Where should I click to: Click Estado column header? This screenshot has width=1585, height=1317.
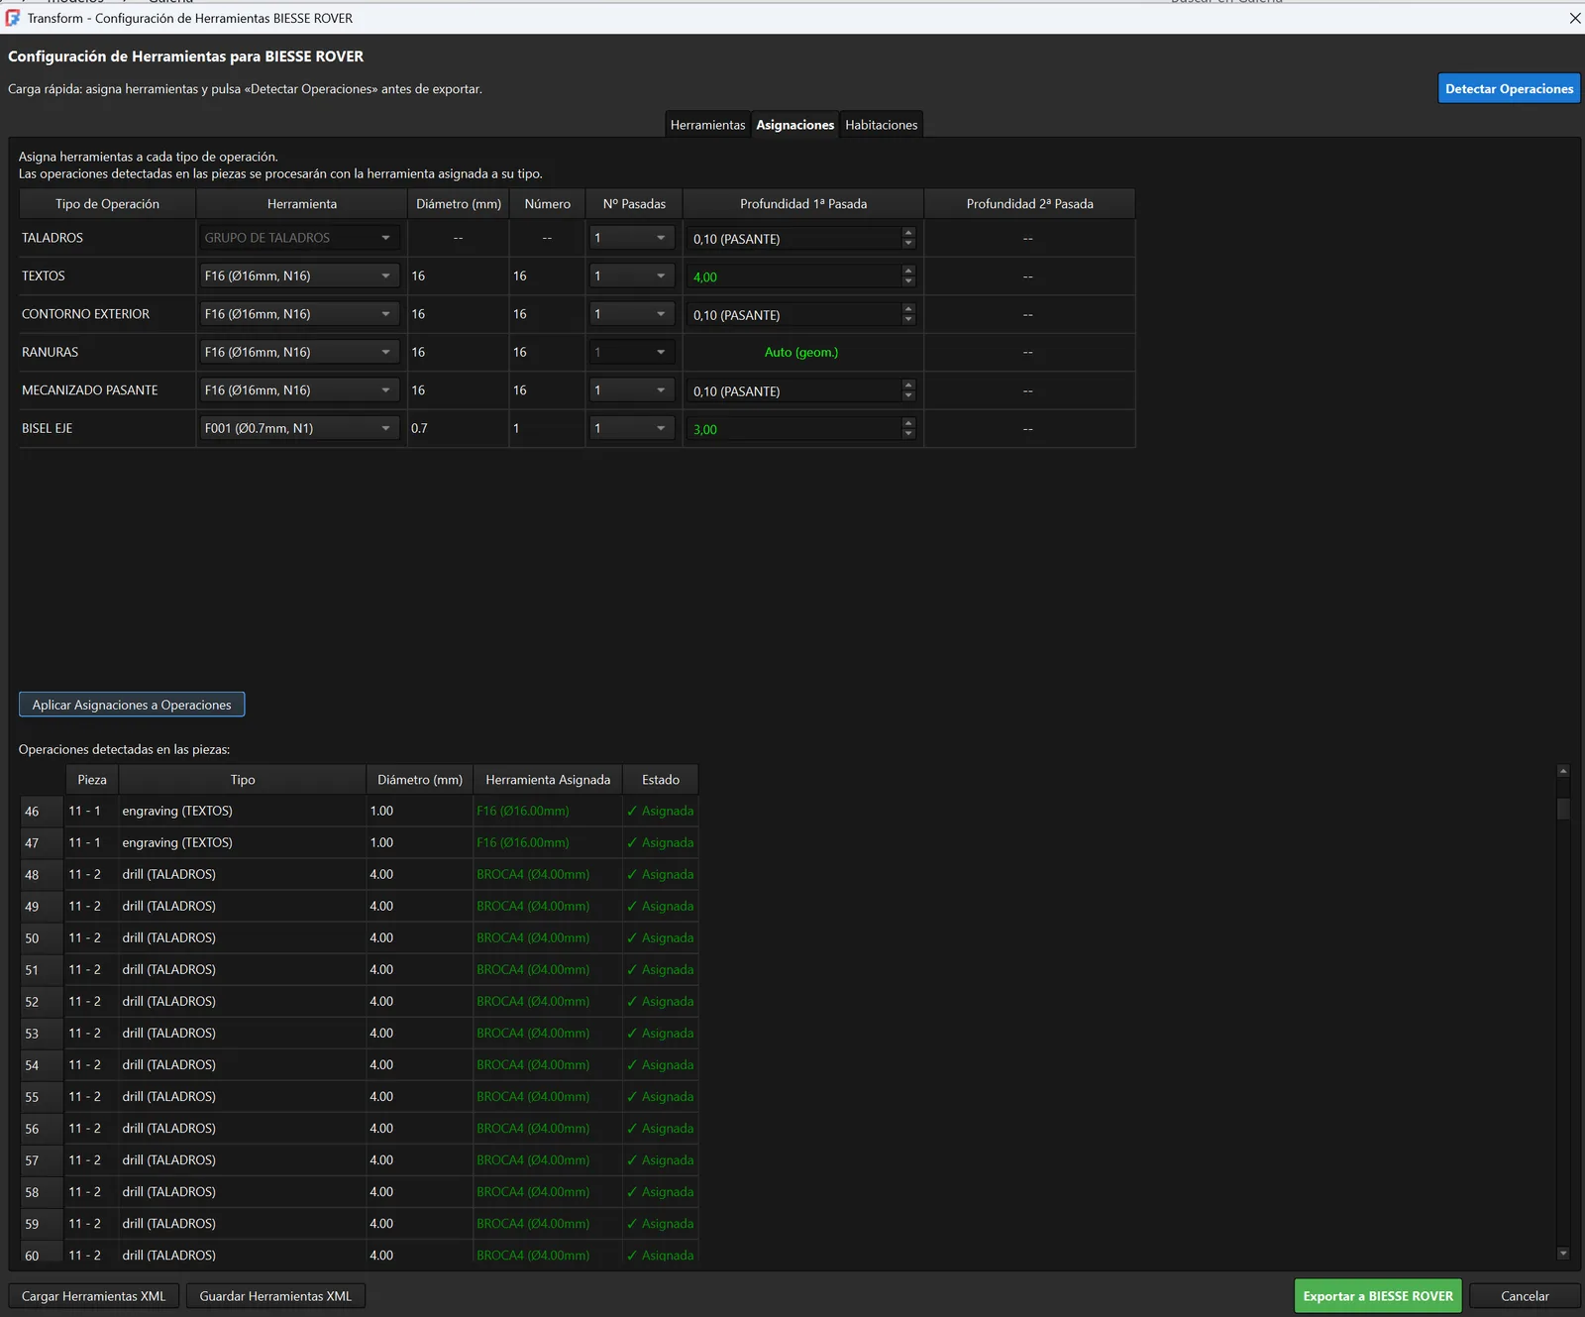point(661,780)
